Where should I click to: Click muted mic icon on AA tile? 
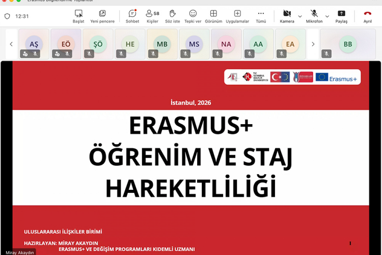click(250, 54)
